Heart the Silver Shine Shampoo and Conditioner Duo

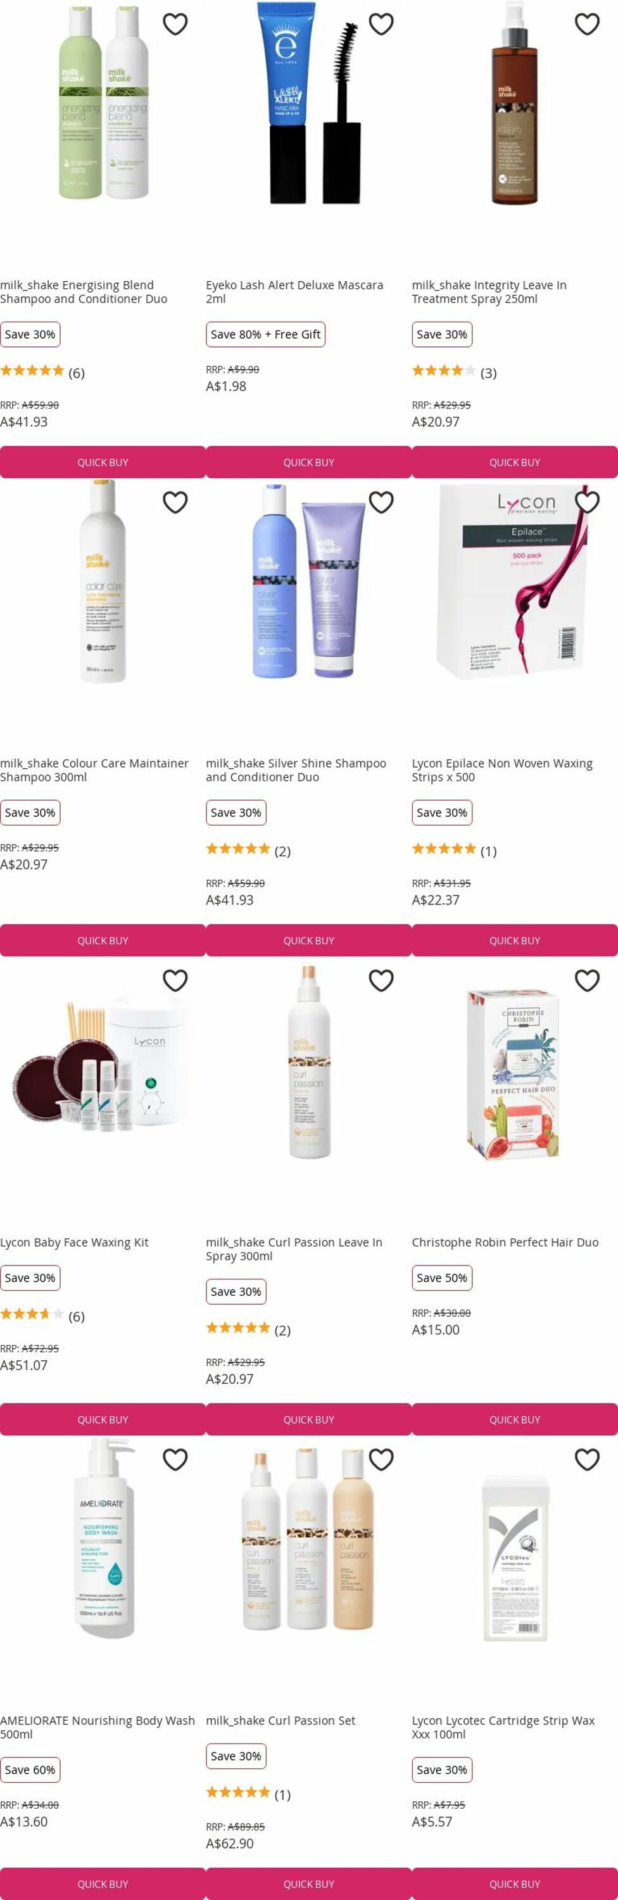381,502
